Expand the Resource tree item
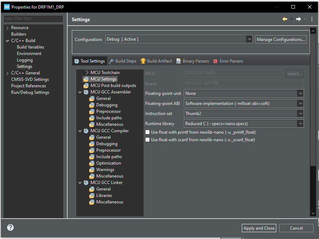This screenshot has height=239, width=319. [x=8, y=28]
